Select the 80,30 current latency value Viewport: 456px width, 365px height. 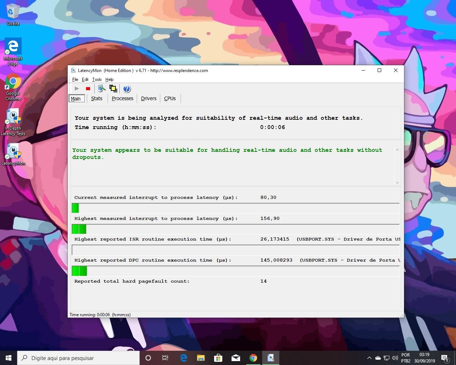click(x=268, y=197)
